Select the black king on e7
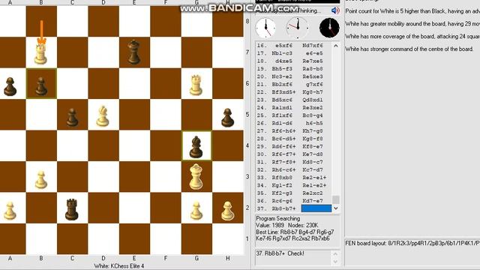This screenshot has width=480, height=270. point(133,52)
